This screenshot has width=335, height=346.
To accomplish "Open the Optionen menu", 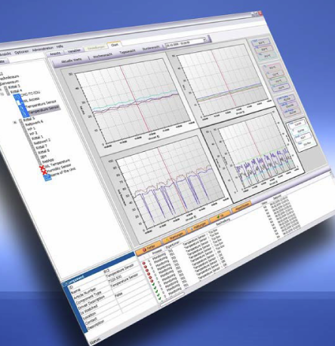I will tap(22, 52).
